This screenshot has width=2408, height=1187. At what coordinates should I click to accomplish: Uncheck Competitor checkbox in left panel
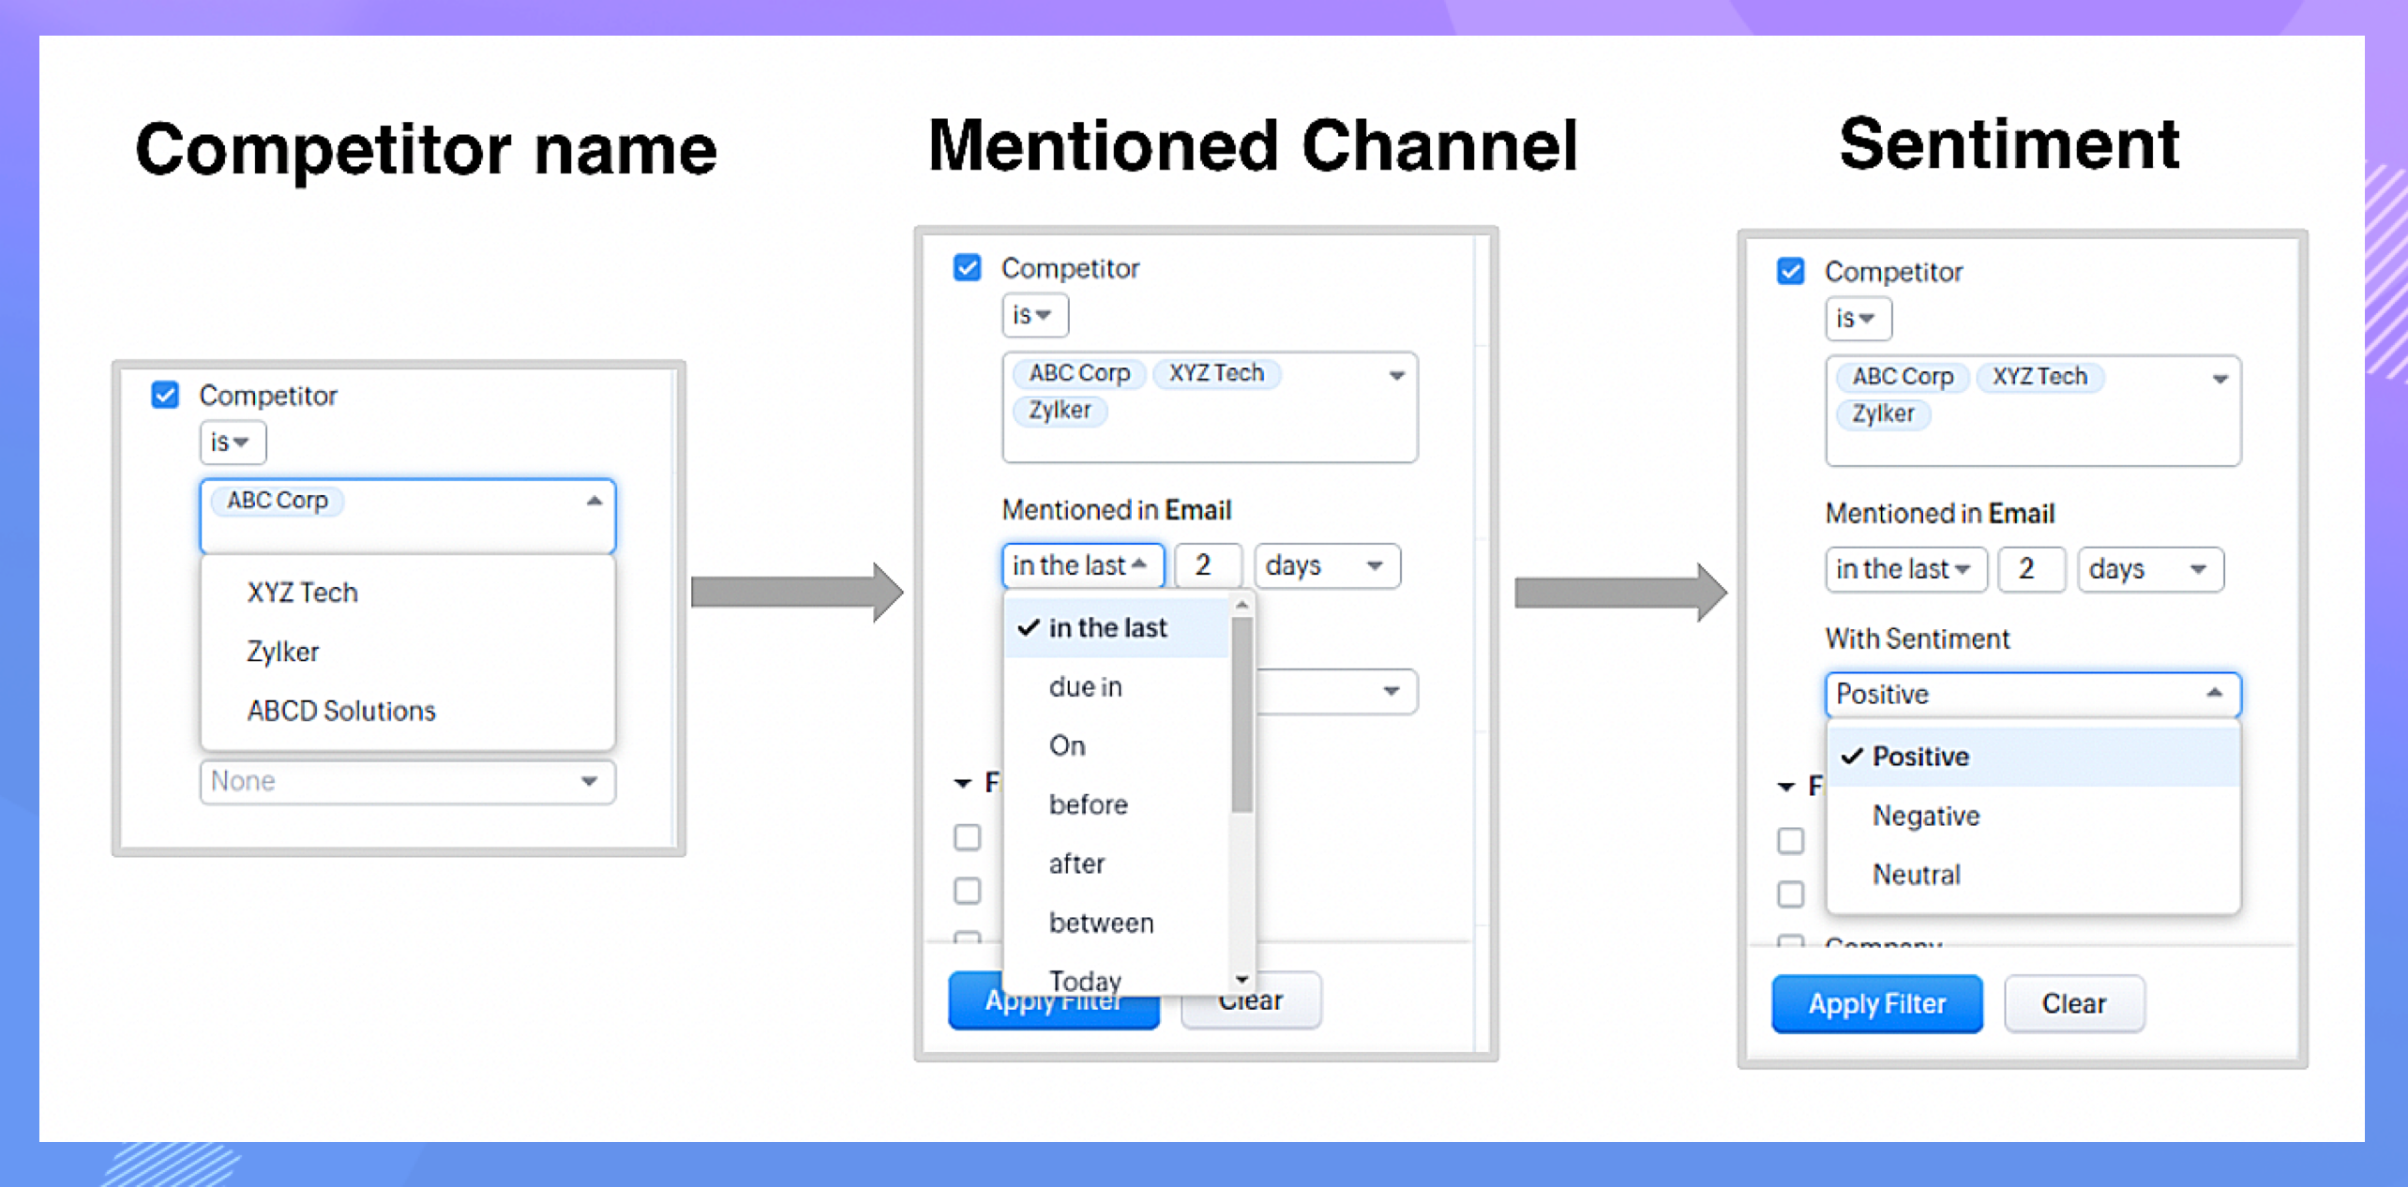[x=165, y=395]
